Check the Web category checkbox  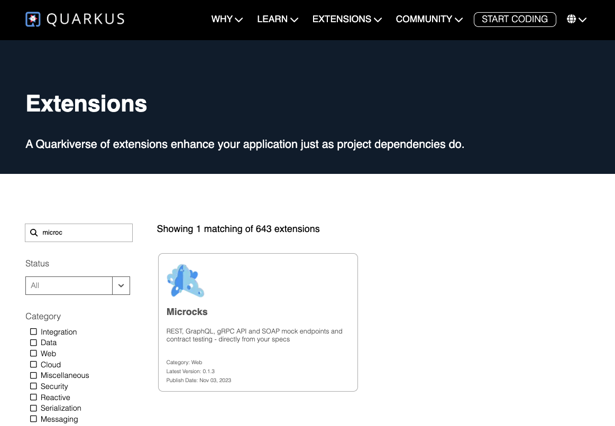[33, 354]
